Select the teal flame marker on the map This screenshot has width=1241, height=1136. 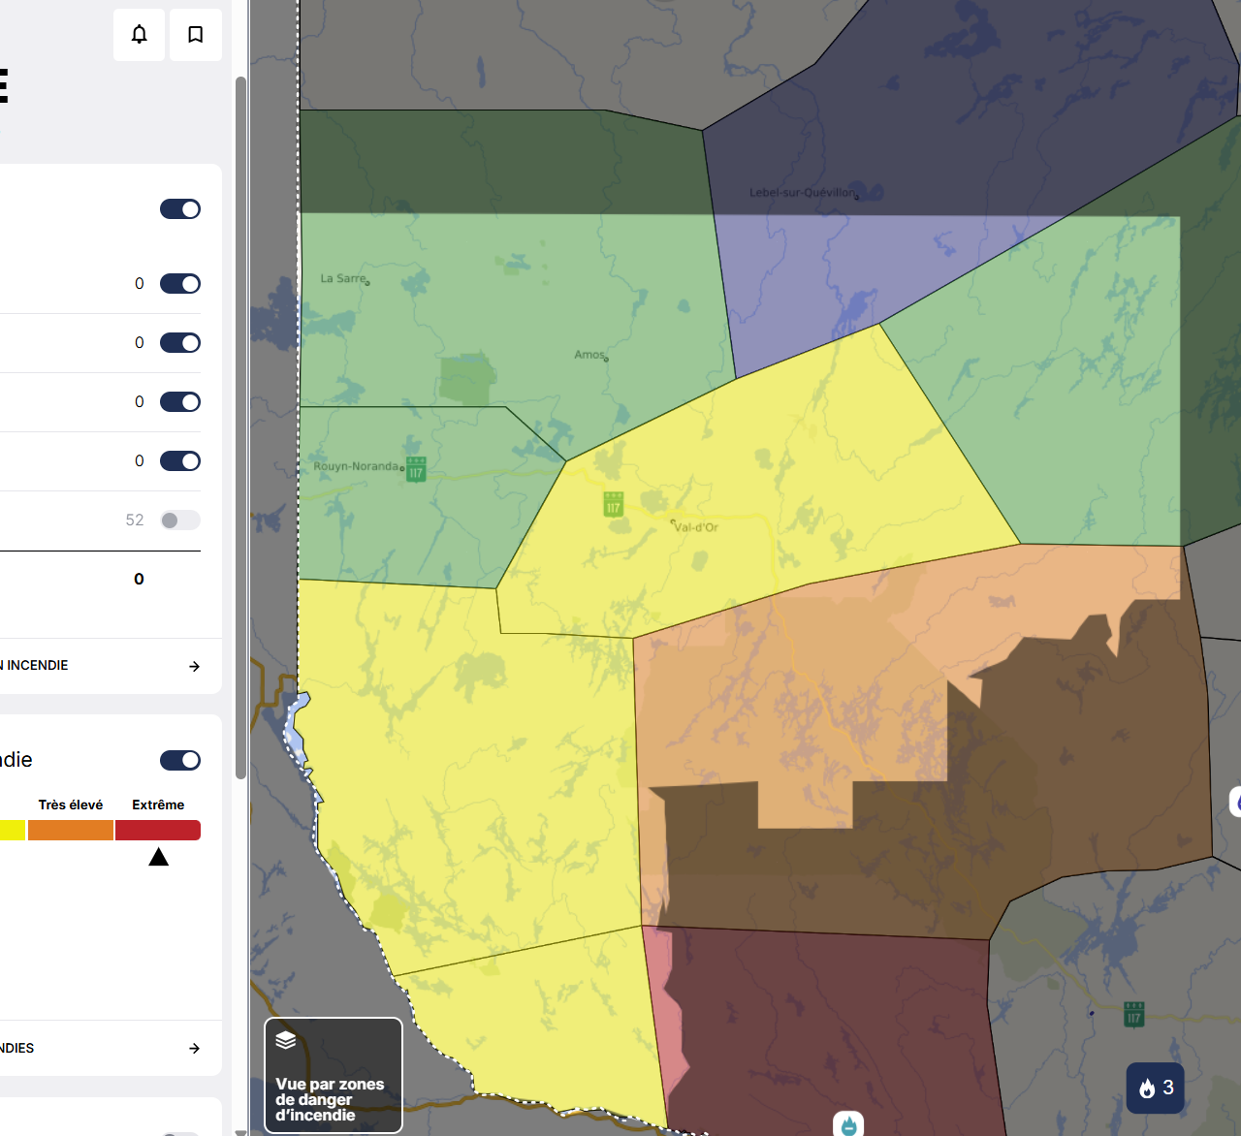click(x=848, y=1124)
